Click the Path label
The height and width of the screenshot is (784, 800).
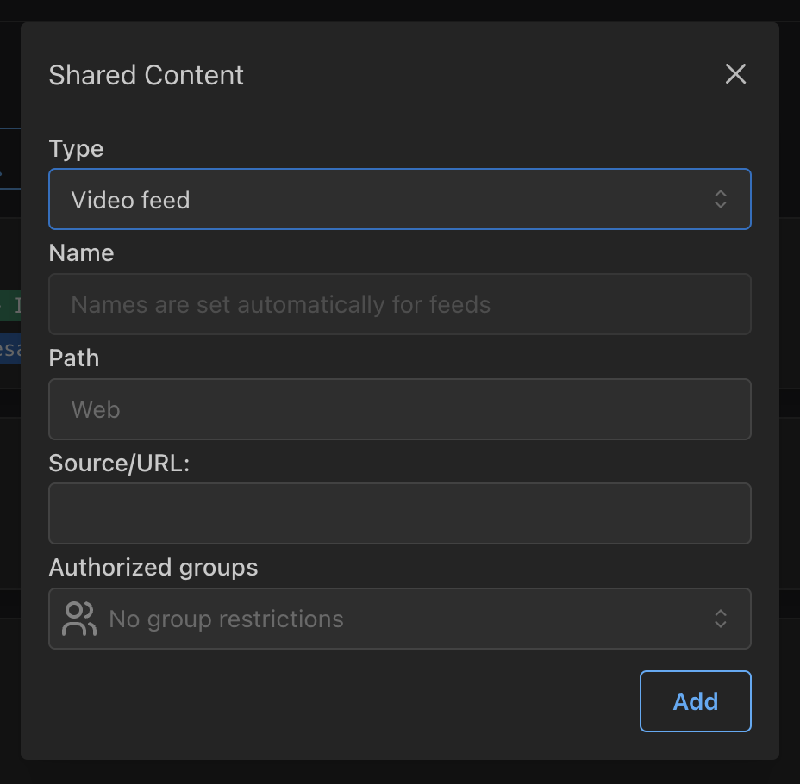(x=73, y=358)
